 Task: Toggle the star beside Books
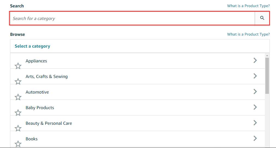(18, 144)
